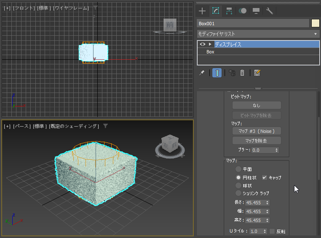Open the [ワイヤフレーム] shading menu
The image size is (321, 238).
coord(71,8)
